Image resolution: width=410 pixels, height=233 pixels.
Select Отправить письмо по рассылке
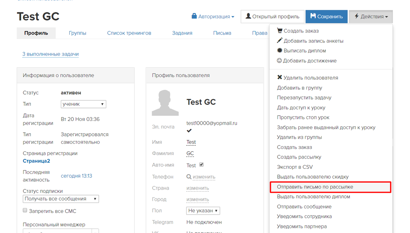331,187
